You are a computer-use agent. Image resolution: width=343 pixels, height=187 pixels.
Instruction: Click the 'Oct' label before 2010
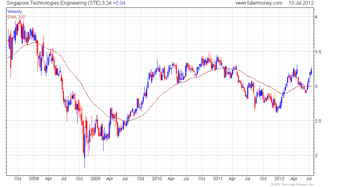(141, 179)
